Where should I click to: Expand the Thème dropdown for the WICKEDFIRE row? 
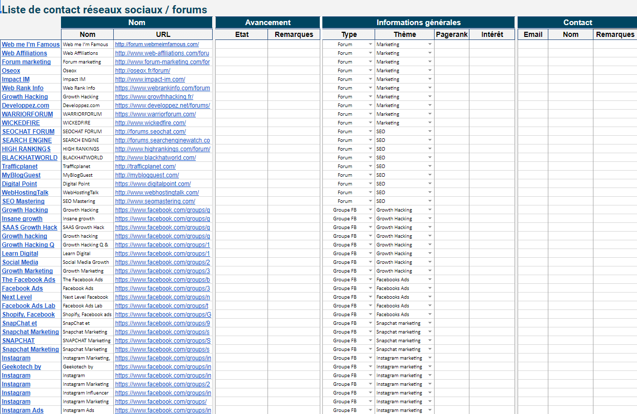(430, 123)
